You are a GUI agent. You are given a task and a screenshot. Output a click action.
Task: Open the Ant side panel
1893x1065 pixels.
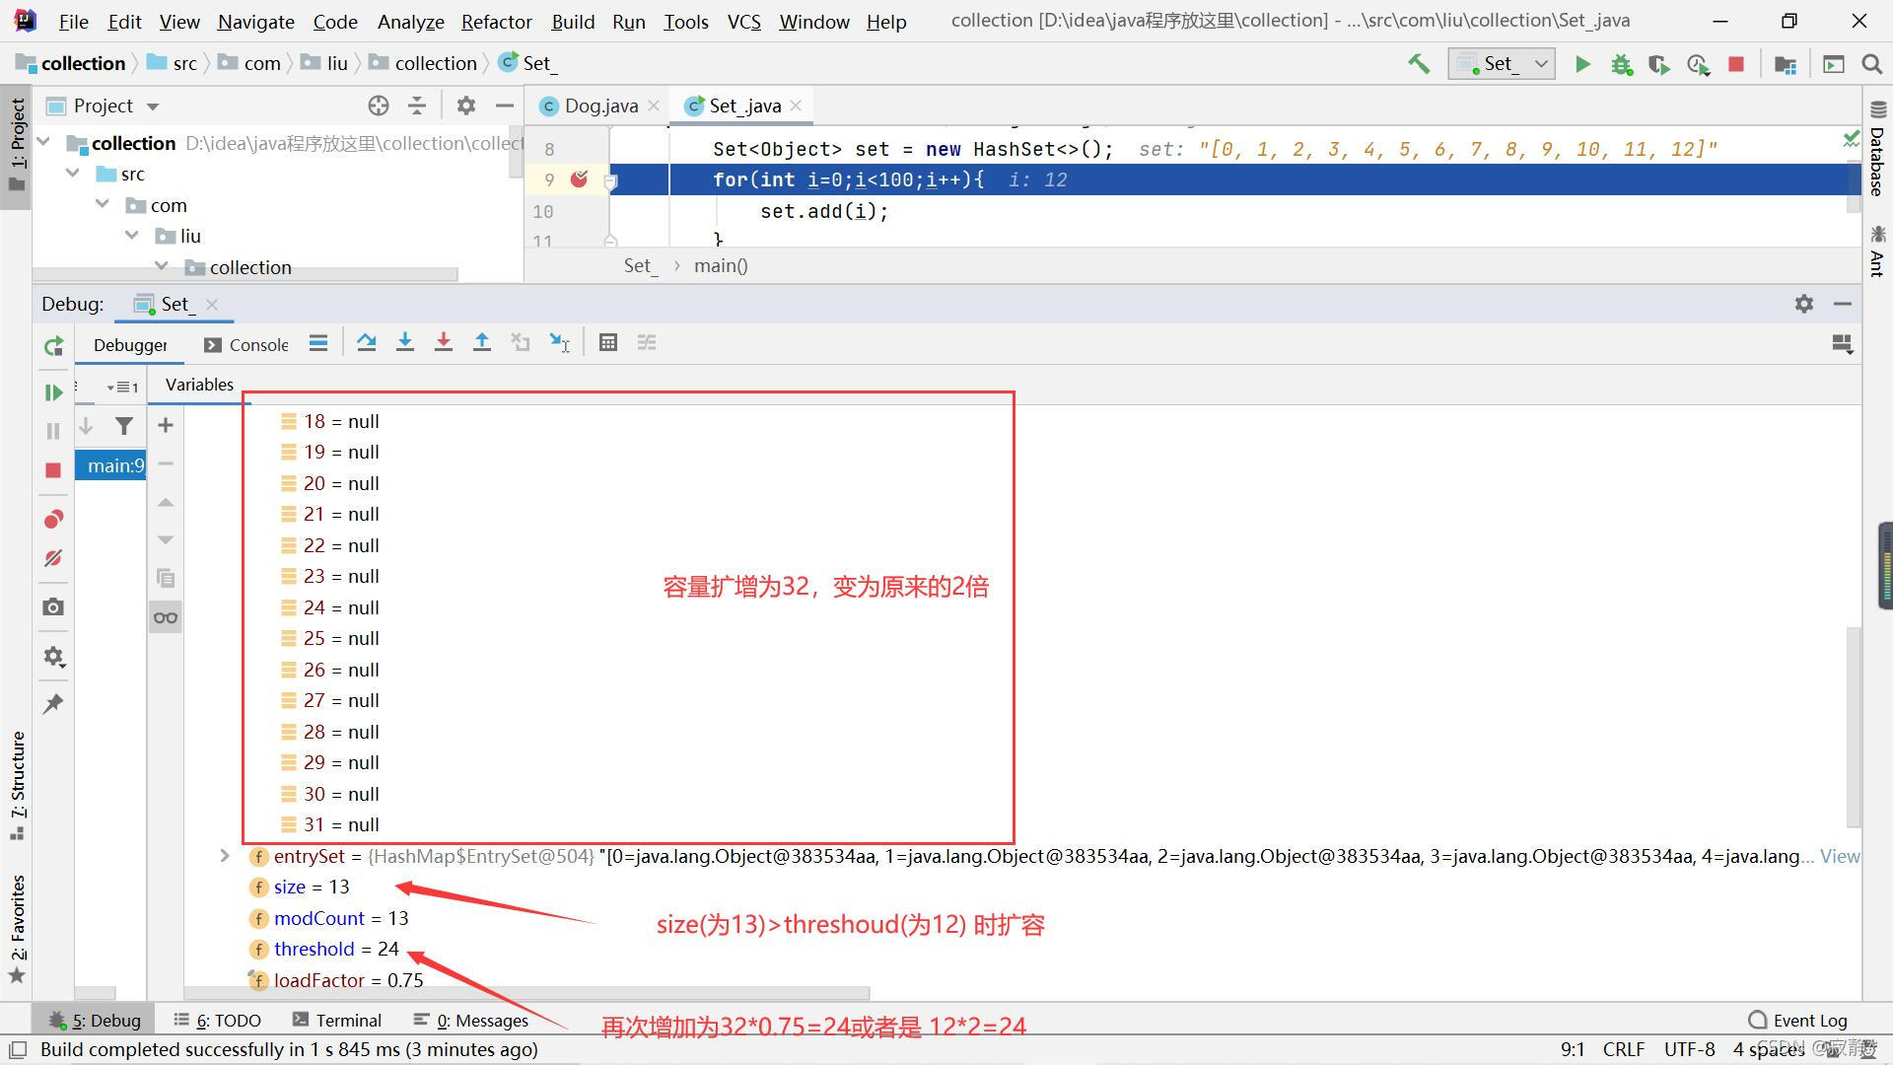point(1877,250)
